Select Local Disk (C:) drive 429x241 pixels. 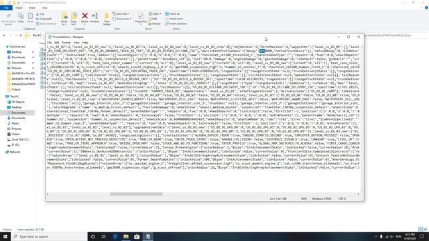pyautogui.click(x=19, y=139)
